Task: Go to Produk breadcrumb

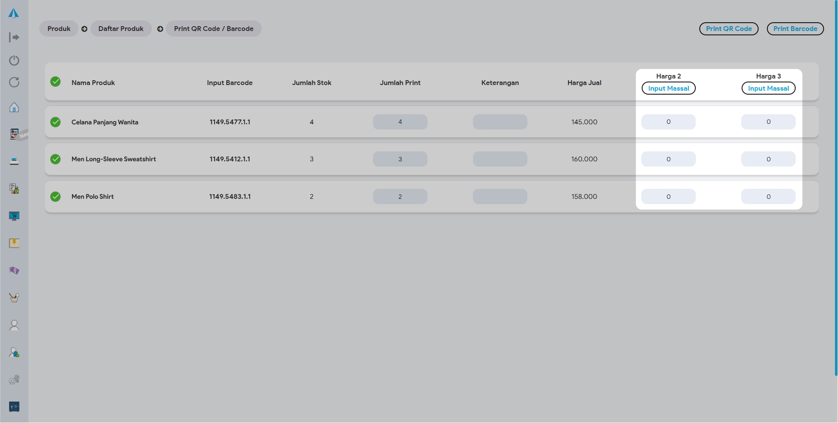Action: pyautogui.click(x=59, y=29)
